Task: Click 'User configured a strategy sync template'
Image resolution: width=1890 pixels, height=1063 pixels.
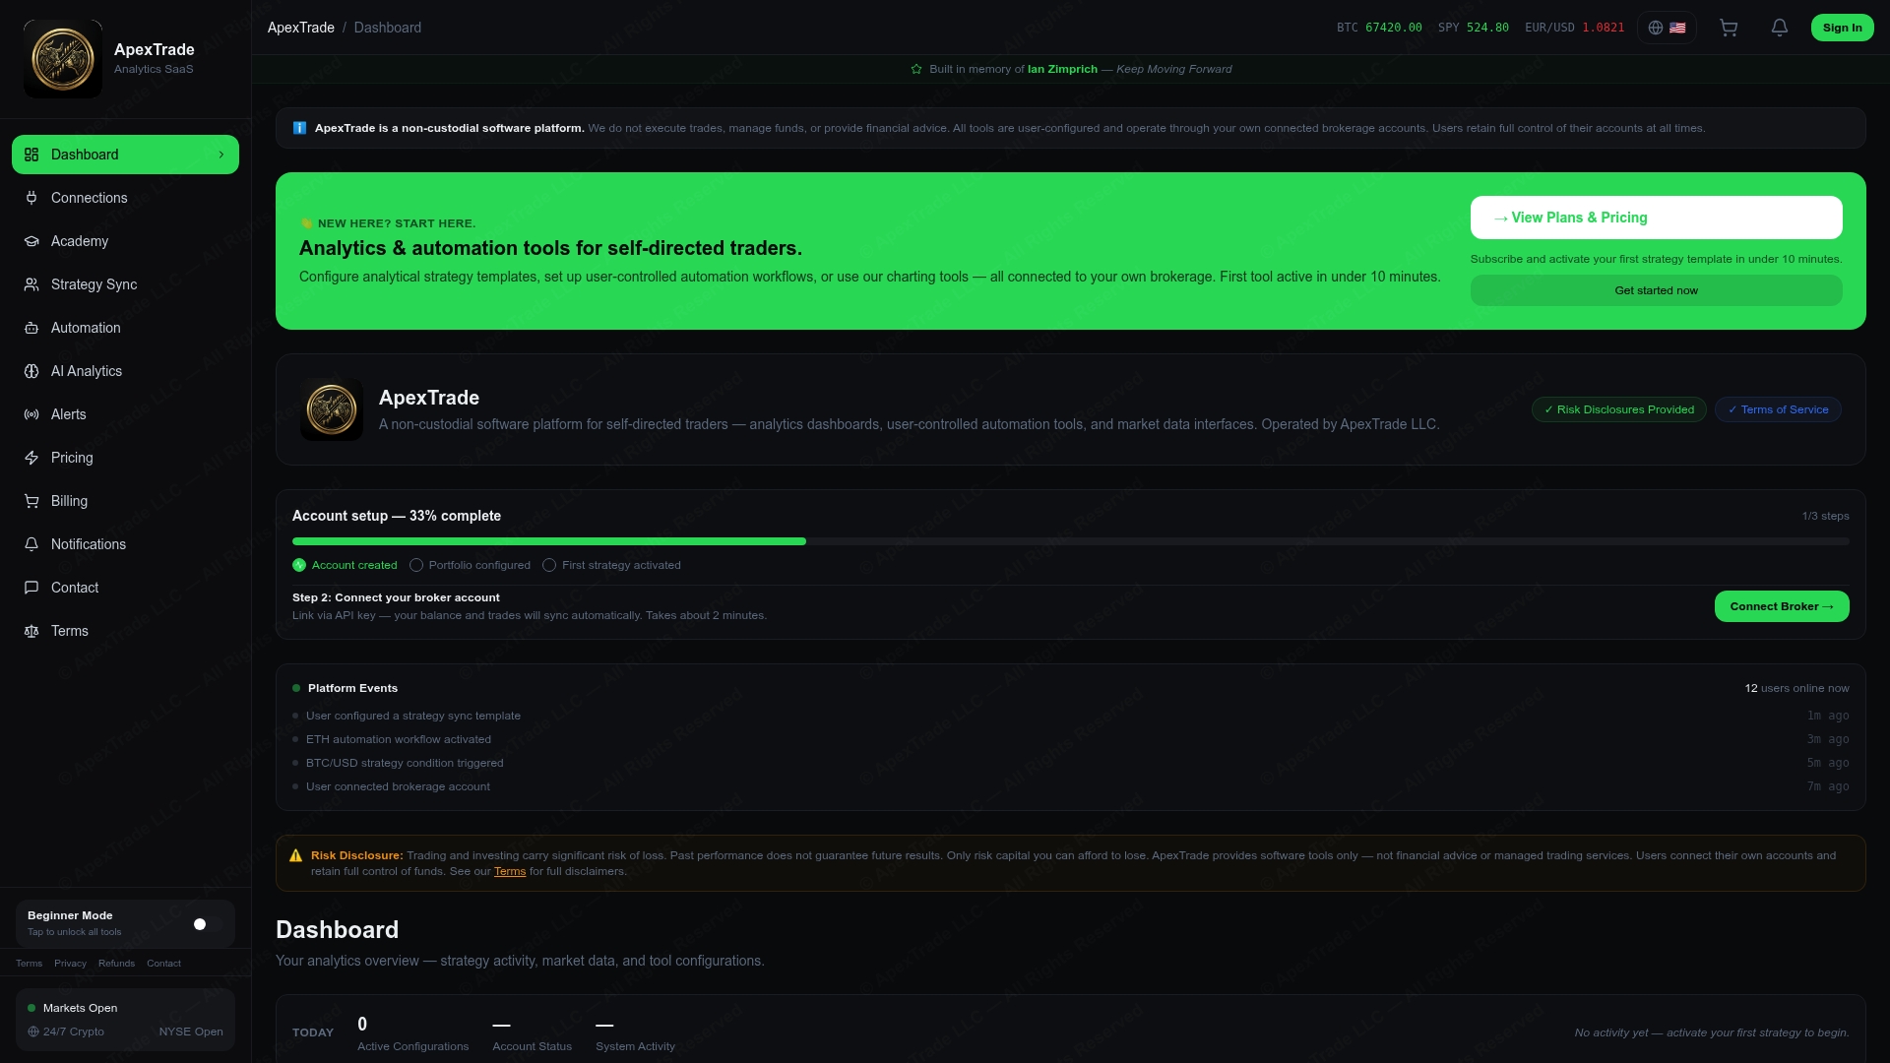Action: pos(413,716)
